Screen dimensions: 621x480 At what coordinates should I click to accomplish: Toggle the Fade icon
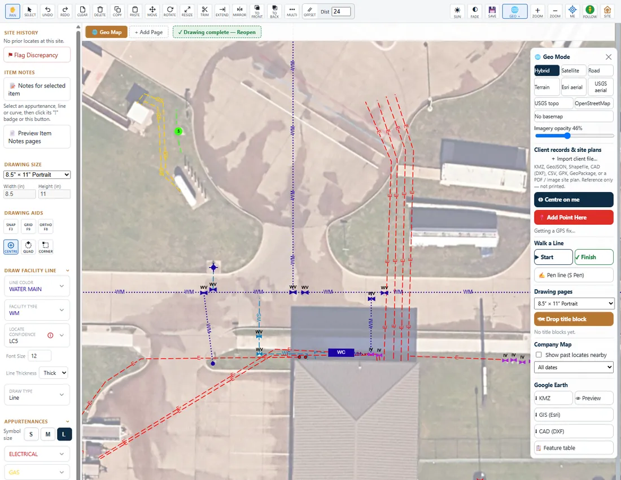(475, 11)
